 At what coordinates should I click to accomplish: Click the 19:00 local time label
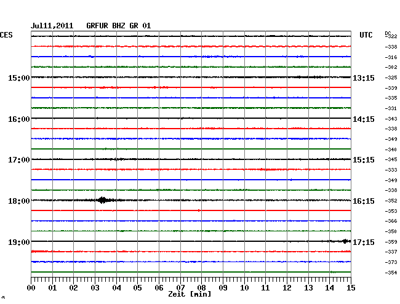pos(19,242)
